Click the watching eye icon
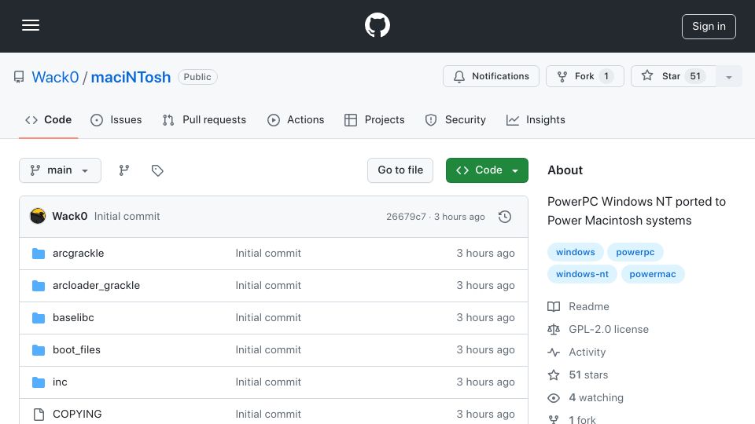Screen dimensions: 755x424 pos(554,398)
